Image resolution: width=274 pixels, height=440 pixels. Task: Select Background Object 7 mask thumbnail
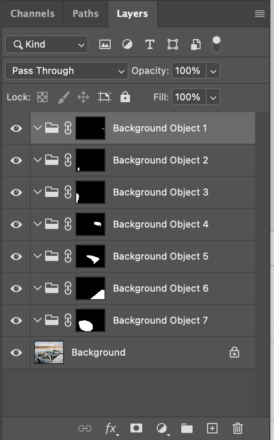pyautogui.click(x=90, y=320)
